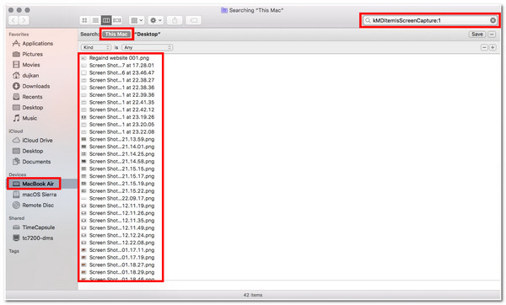Open the gear action menu
This screenshot has width=506, height=305.
tap(155, 20)
